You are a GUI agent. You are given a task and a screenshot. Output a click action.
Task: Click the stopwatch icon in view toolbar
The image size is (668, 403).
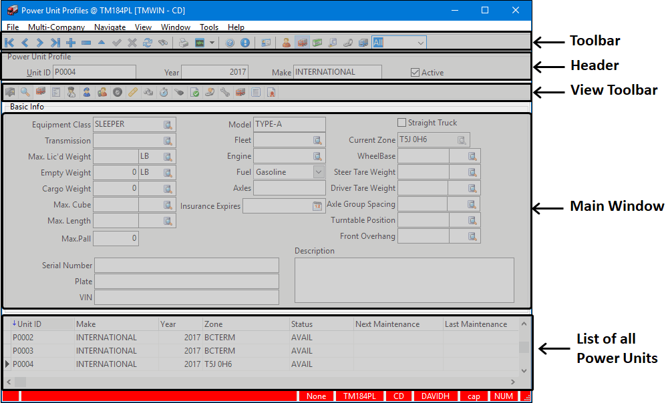coord(164,92)
